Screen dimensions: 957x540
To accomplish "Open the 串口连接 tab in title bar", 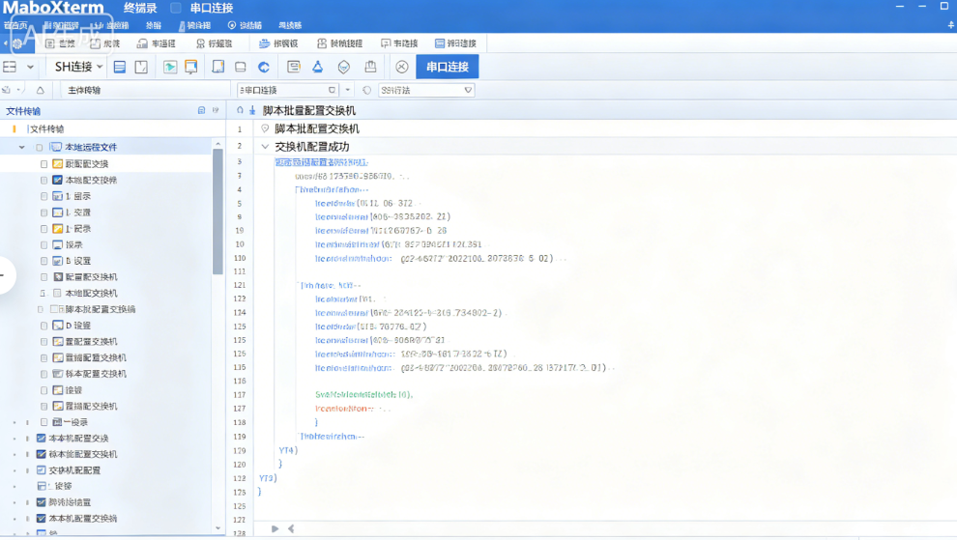I will point(211,9).
